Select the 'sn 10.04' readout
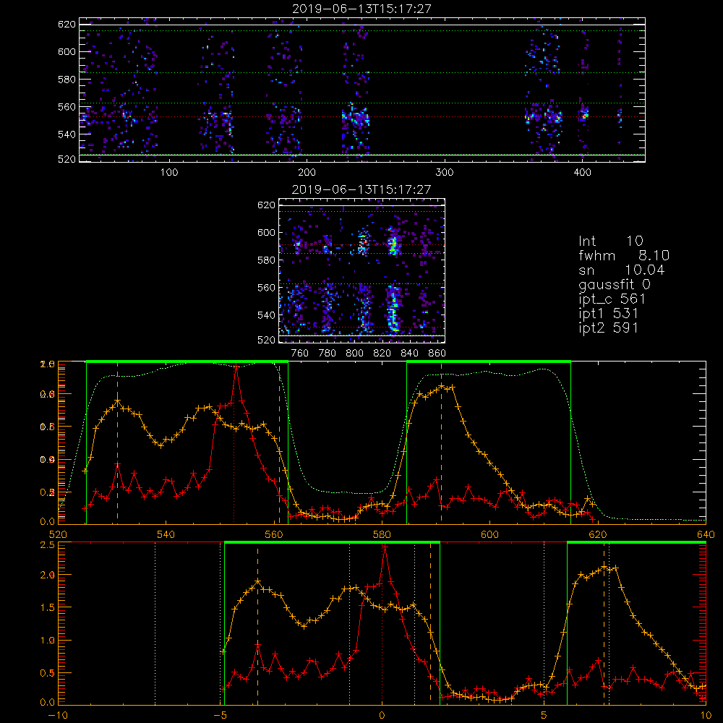 click(622, 270)
